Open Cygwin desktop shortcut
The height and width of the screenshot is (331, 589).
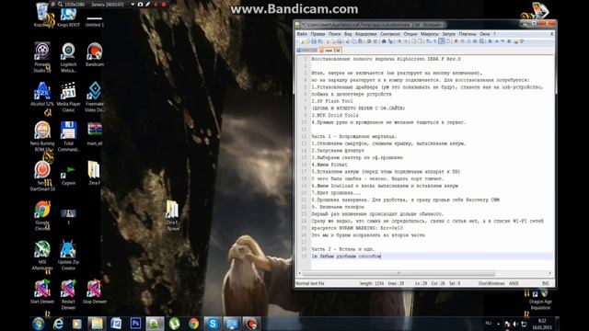click(x=68, y=175)
